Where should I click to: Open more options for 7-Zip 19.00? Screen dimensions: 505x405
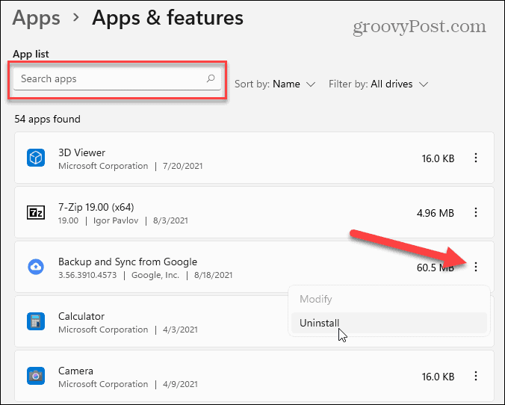(476, 212)
